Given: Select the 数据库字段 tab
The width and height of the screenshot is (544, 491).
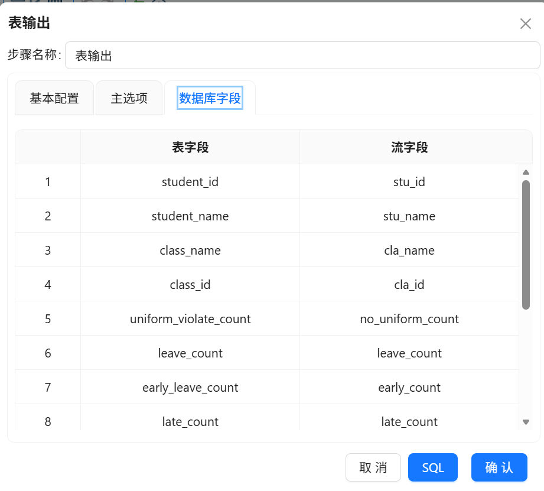Looking at the screenshot, I should click(x=210, y=98).
